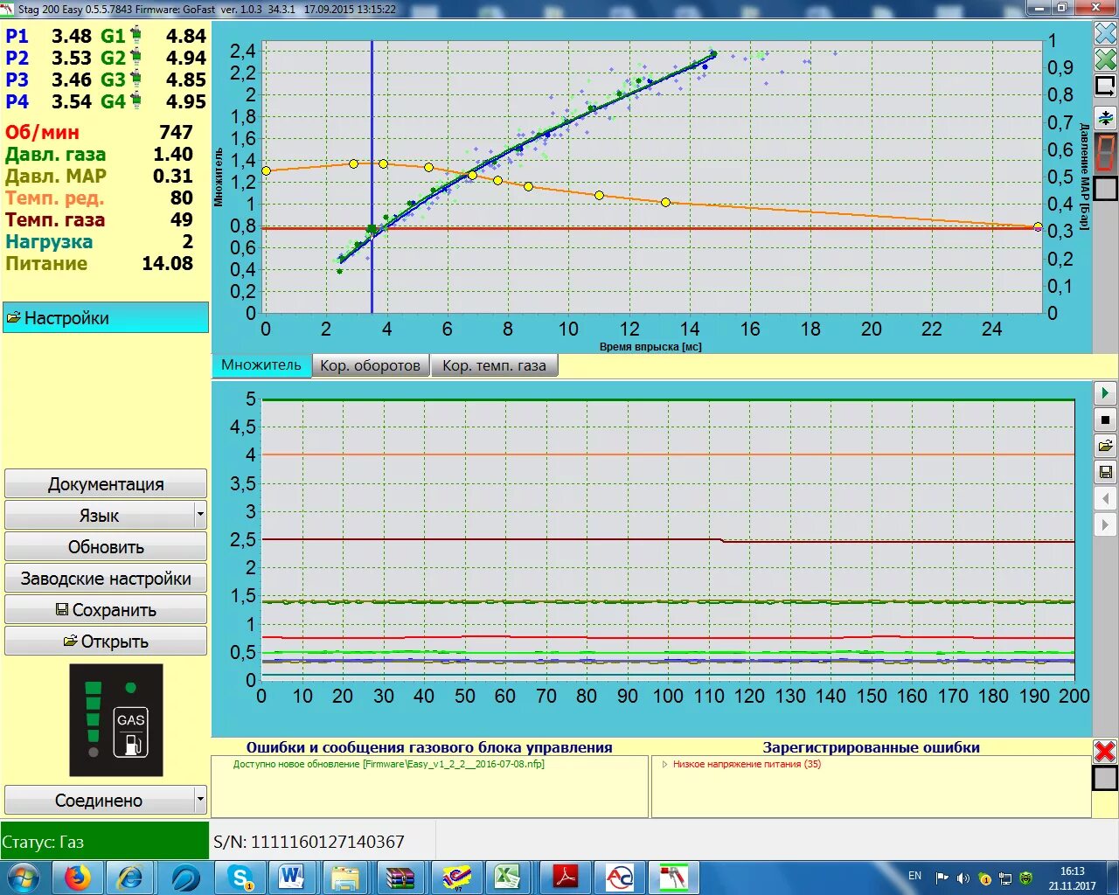The image size is (1119, 895).
Task: Click the grey square below the digit indicator
Action: tap(1106, 188)
